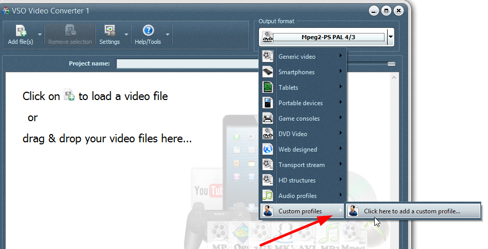Click the Game consoles gamepad icon

[268, 118]
